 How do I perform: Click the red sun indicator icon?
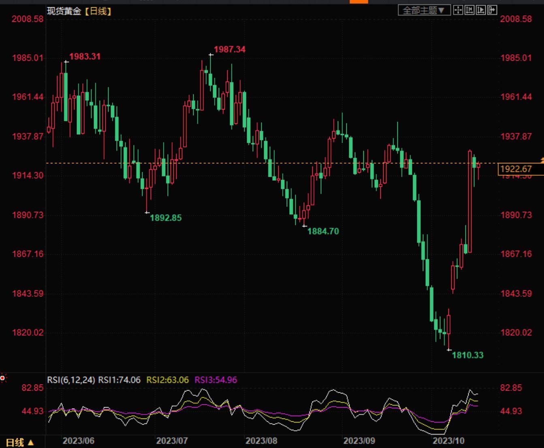click(3, 378)
